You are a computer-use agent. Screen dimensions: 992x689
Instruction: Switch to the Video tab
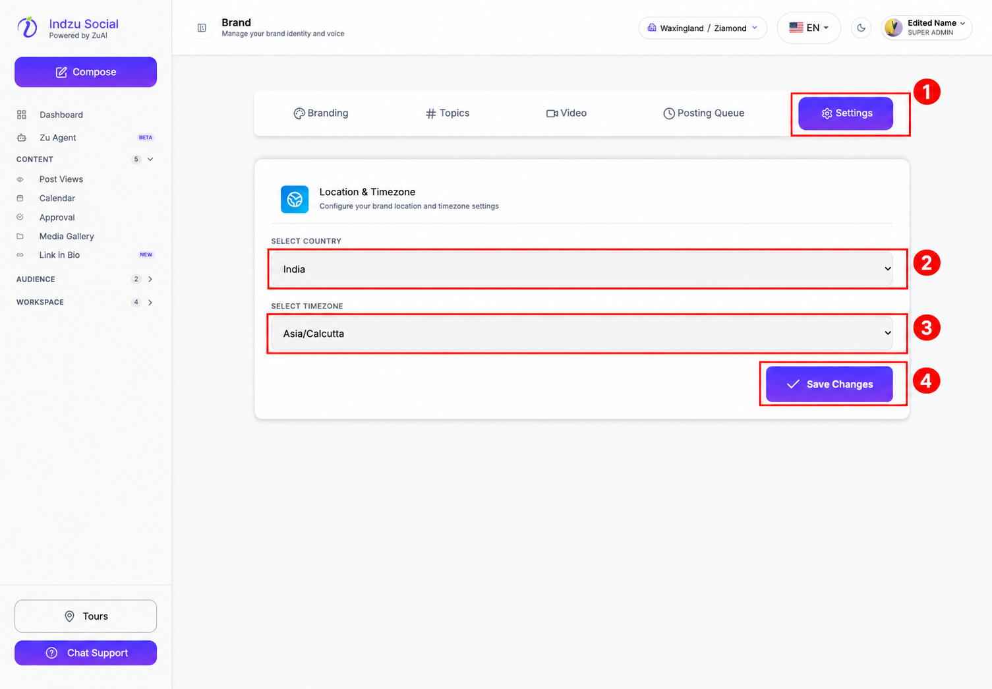pos(566,113)
